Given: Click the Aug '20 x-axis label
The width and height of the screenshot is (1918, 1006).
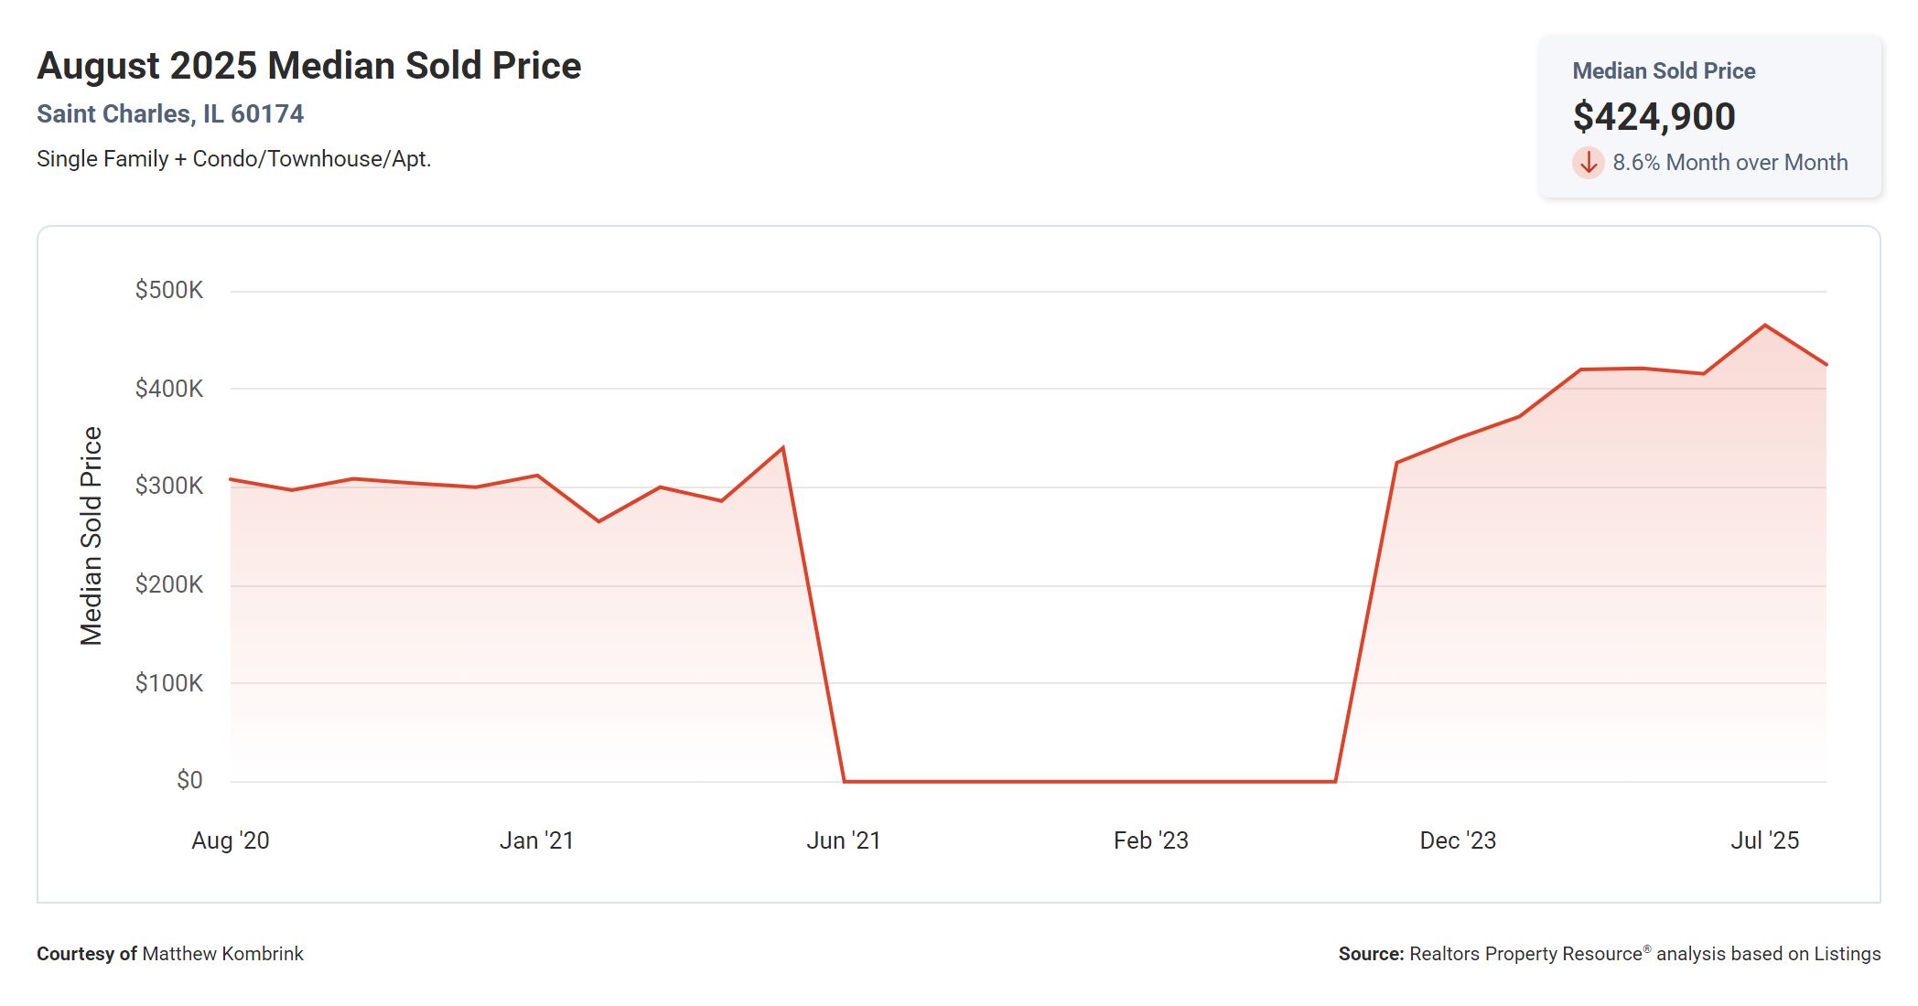Looking at the screenshot, I should coord(230,840).
